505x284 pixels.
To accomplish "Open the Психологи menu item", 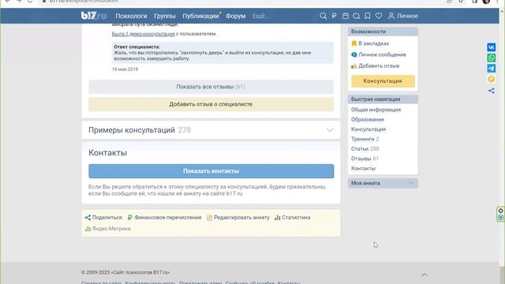I will pyautogui.click(x=131, y=16).
